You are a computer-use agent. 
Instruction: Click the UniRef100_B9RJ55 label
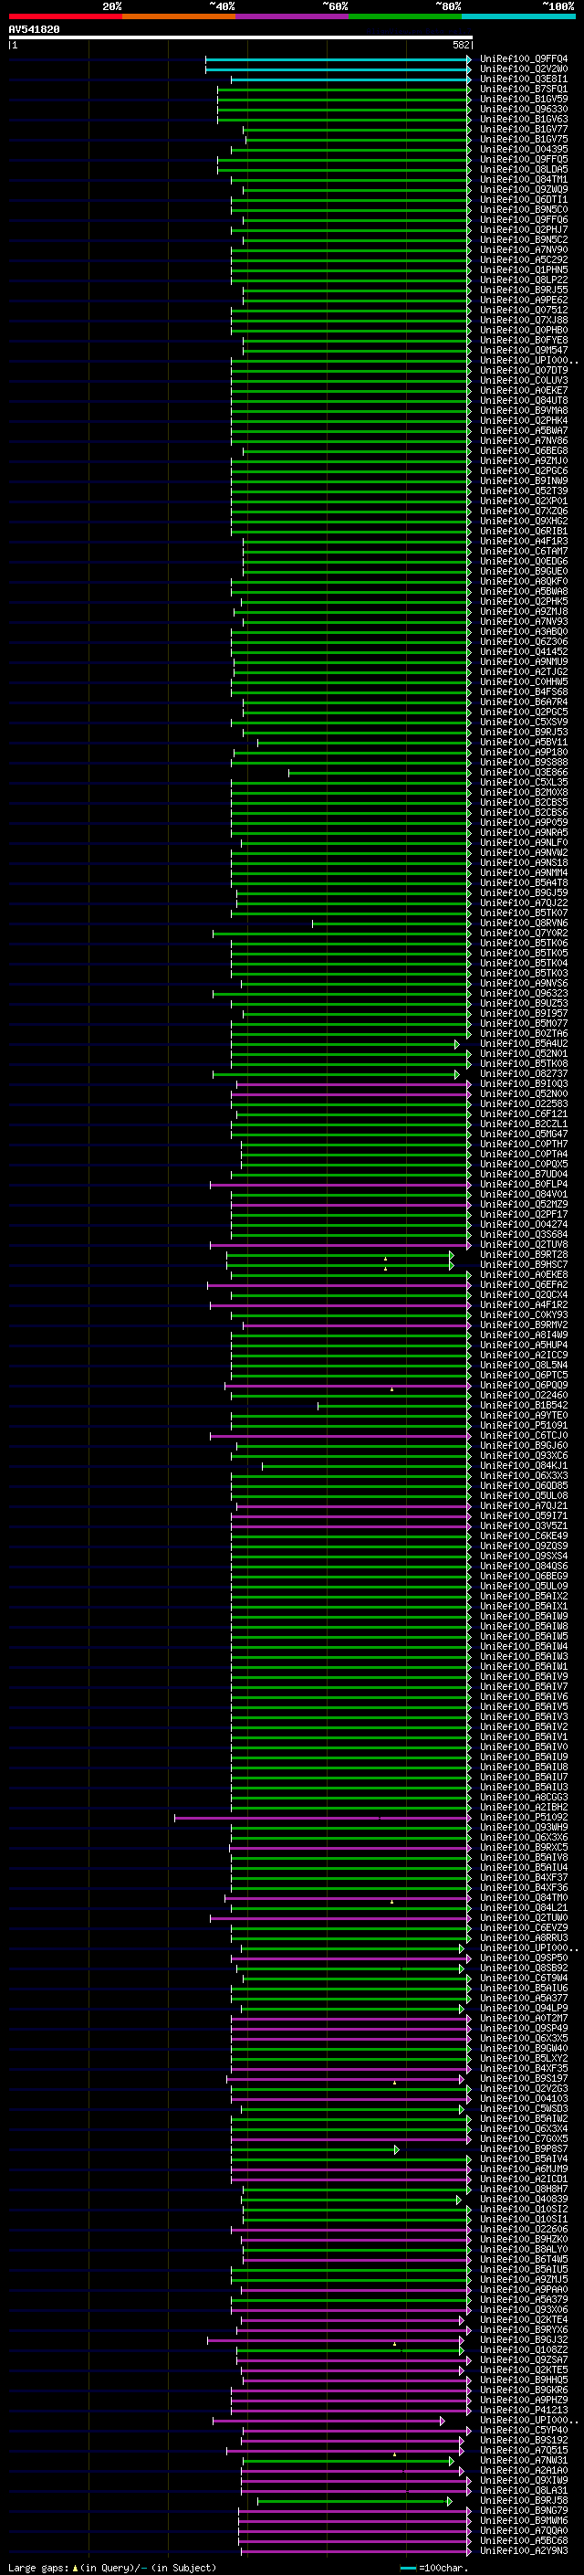(523, 290)
